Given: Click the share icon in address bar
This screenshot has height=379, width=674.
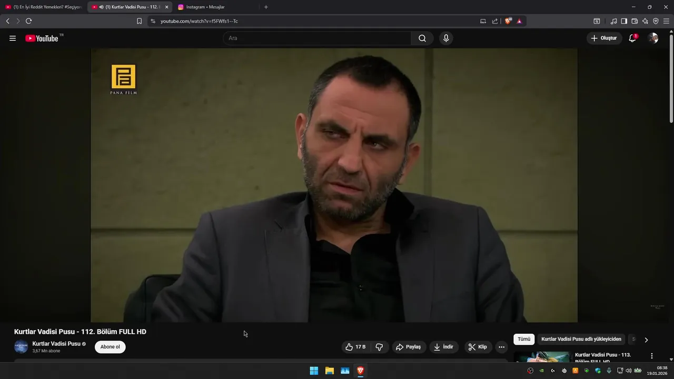Looking at the screenshot, I should click(495, 21).
